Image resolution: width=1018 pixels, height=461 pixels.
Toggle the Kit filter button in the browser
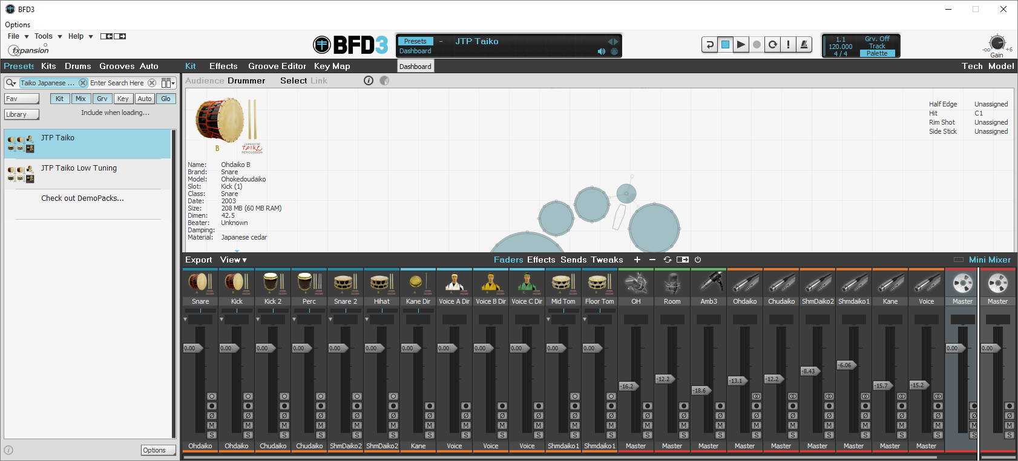59,99
